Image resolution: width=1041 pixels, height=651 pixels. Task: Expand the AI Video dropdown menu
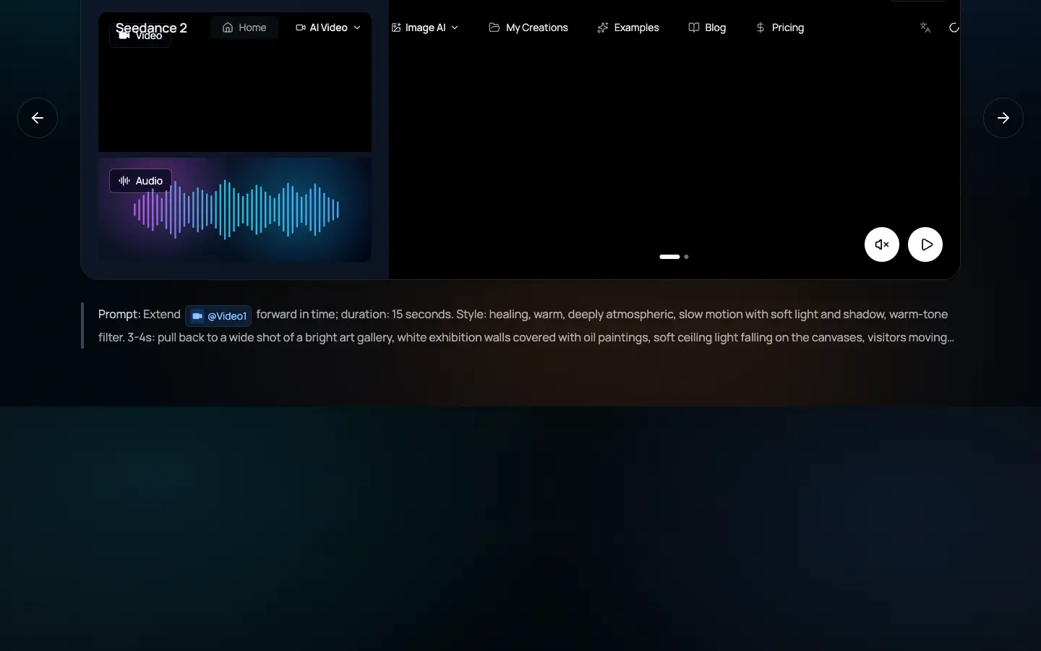(x=327, y=27)
